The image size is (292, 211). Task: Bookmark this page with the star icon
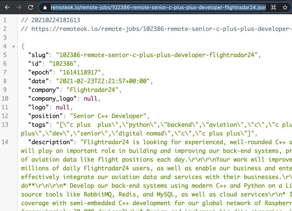(285, 8)
